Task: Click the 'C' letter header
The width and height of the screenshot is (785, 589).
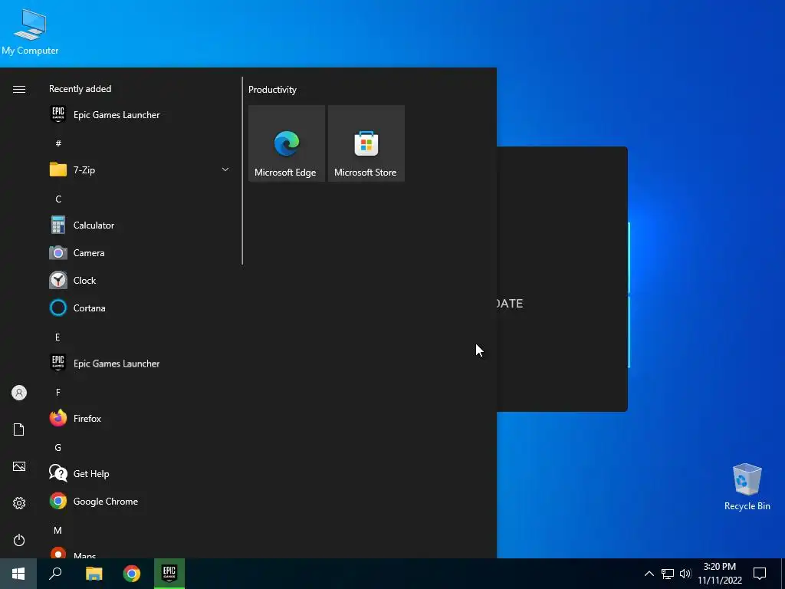Action: [58, 199]
